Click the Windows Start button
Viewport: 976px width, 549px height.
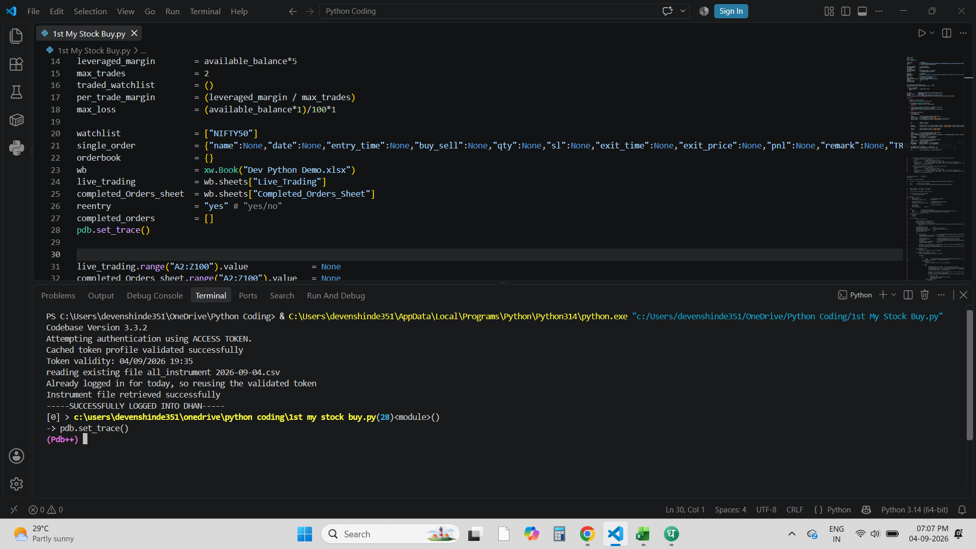(305, 534)
